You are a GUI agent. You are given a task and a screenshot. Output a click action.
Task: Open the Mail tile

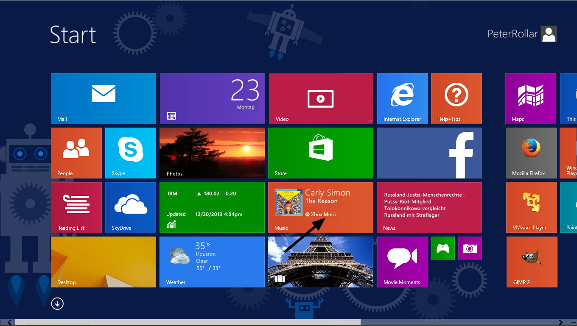(104, 99)
